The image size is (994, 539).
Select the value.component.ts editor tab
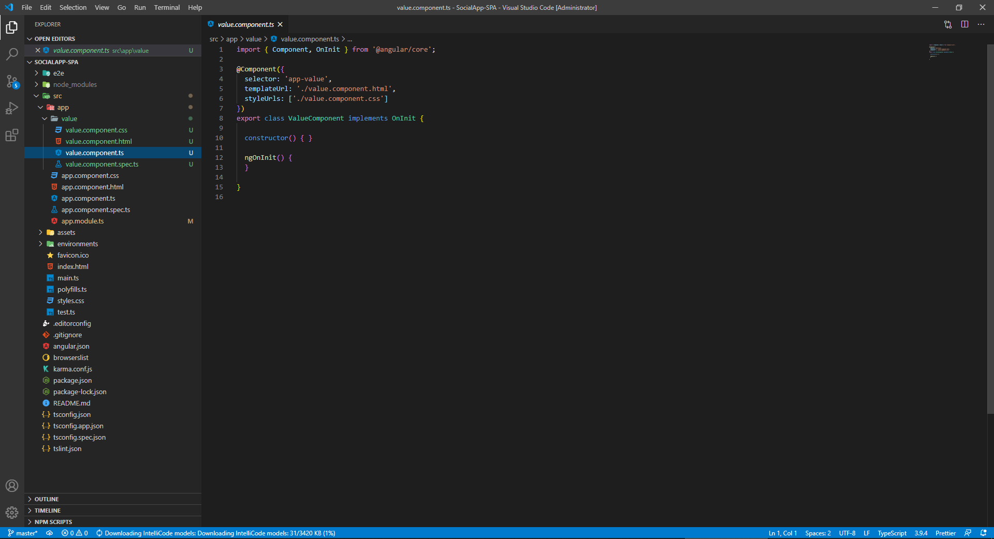(x=244, y=24)
